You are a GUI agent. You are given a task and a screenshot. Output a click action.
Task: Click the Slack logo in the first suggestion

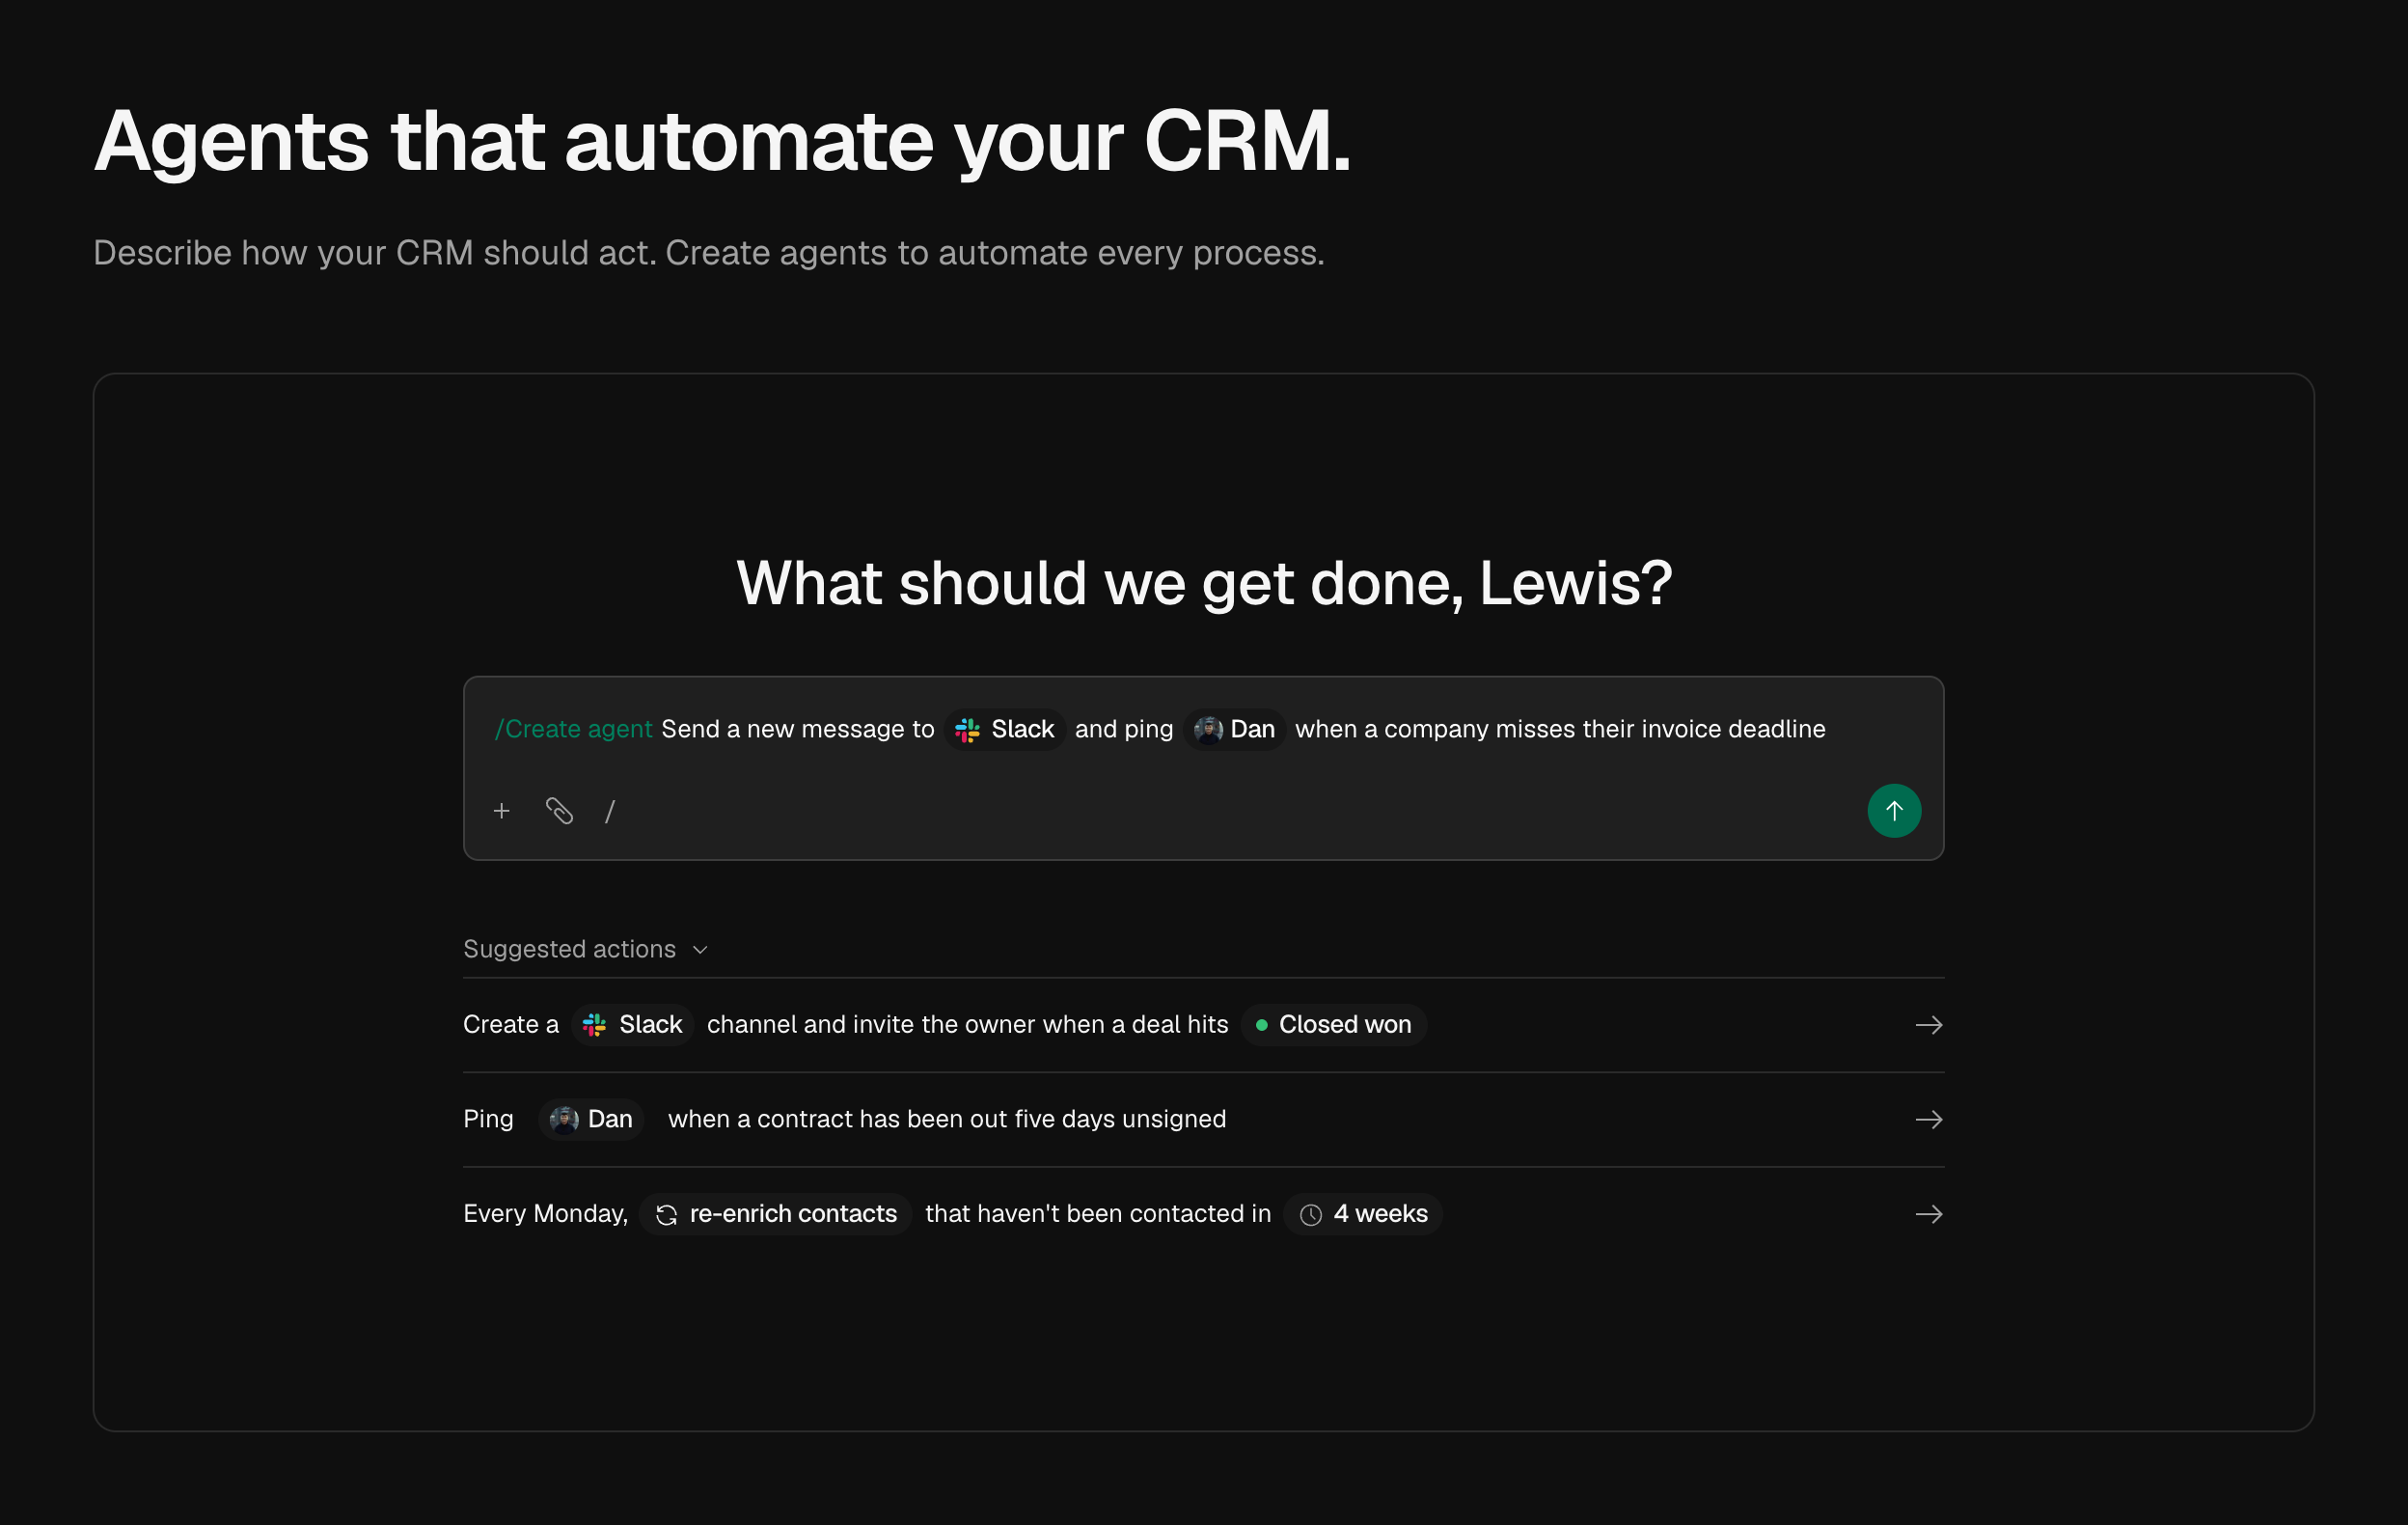pos(594,1025)
